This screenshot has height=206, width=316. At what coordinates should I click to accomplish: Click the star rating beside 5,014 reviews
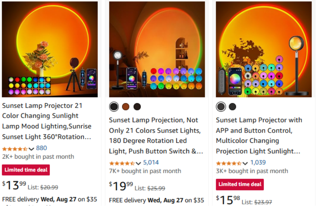[x=122, y=163]
